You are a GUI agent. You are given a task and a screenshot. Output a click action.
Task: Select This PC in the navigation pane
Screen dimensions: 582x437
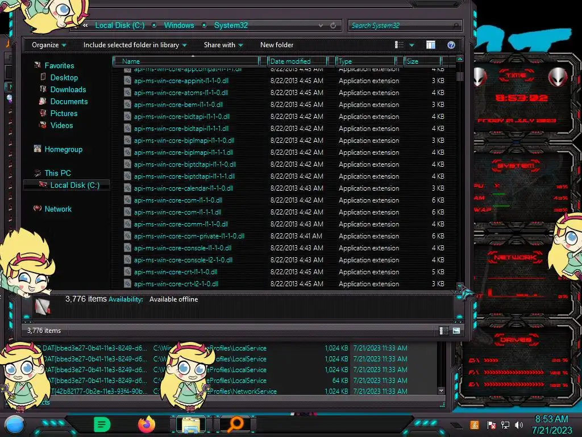click(57, 173)
